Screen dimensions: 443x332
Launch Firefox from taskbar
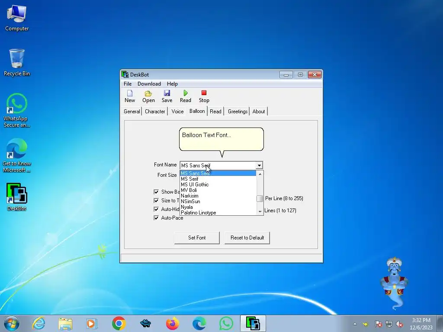(172, 323)
